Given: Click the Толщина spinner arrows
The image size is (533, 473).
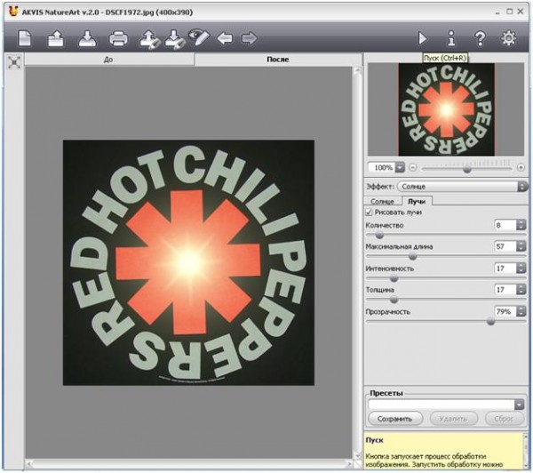Looking at the screenshot, I should (521, 290).
